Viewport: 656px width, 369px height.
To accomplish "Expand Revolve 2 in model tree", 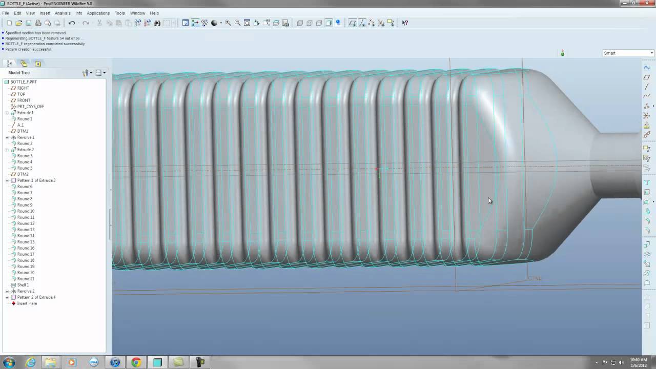I will (x=7, y=291).
